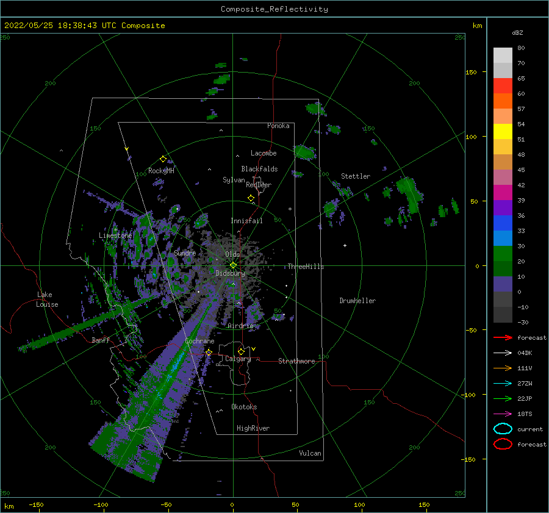
Task: Select the 65 dBZ red color swatch
Action: [x=503, y=85]
